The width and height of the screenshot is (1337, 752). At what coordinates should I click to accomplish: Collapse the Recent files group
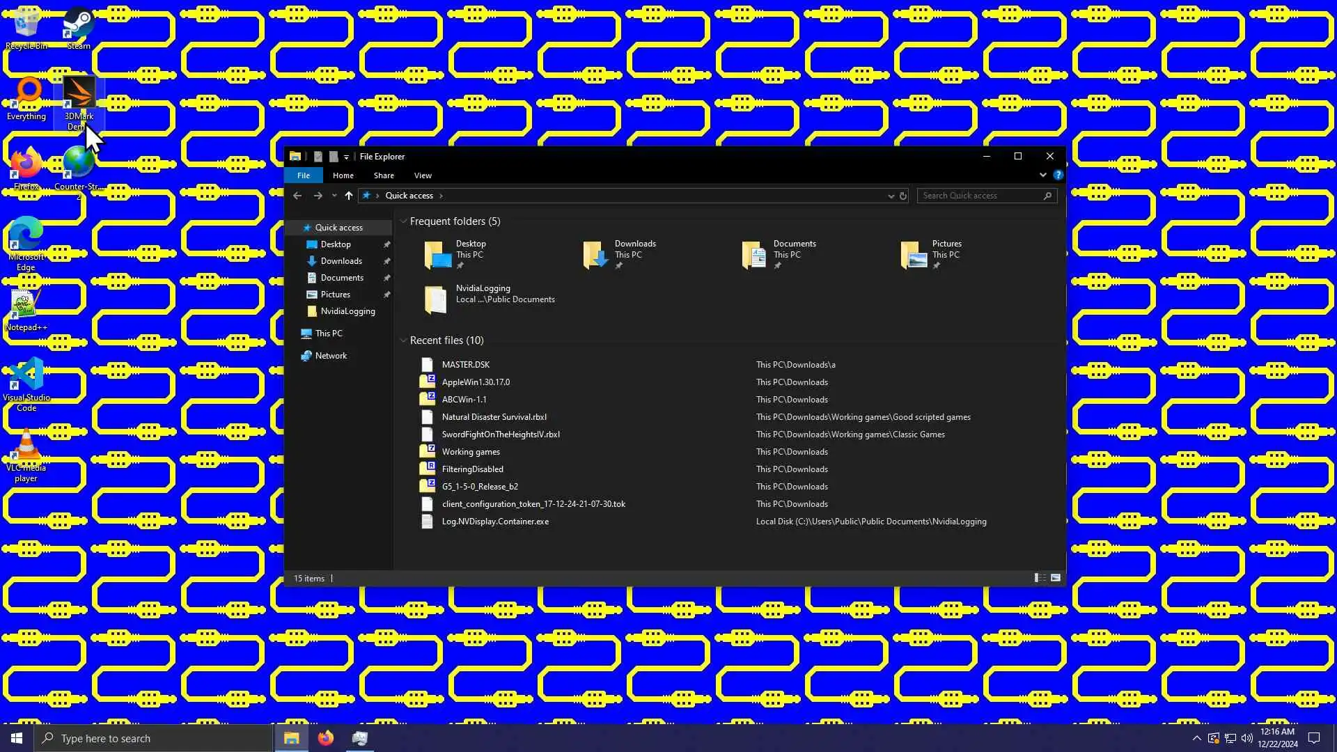[403, 340]
